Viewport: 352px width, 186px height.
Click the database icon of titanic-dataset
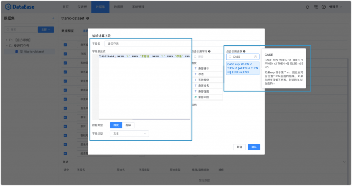[16, 51]
